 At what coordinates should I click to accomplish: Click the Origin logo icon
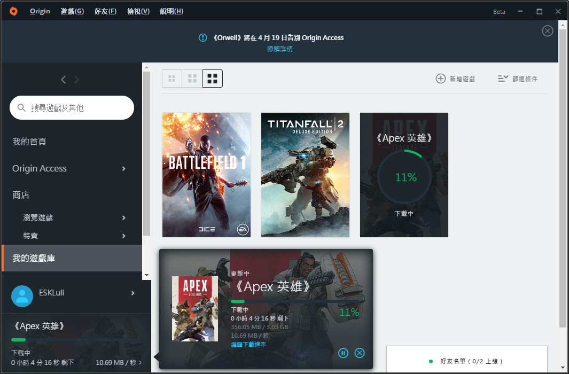pos(13,11)
